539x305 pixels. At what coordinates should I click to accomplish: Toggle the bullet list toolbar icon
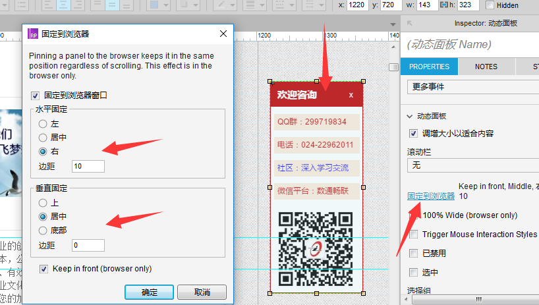coord(22,5)
